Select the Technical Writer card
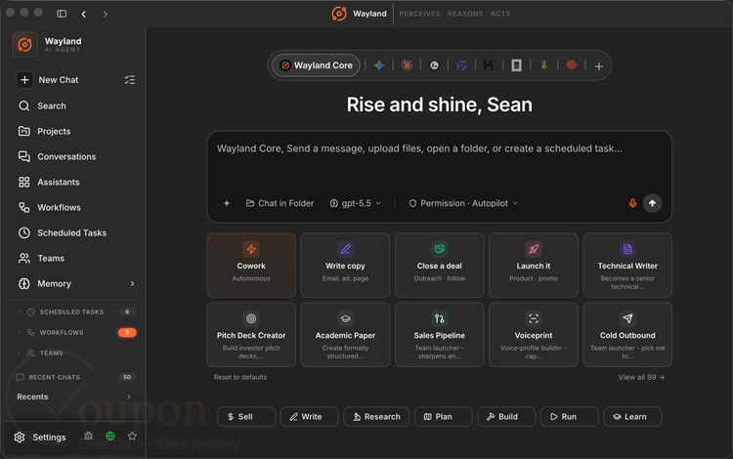Viewport: 733px width, 459px height. pyautogui.click(x=627, y=266)
